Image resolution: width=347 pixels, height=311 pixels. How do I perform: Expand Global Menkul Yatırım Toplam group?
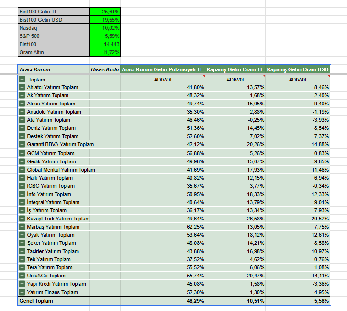click(22, 170)
